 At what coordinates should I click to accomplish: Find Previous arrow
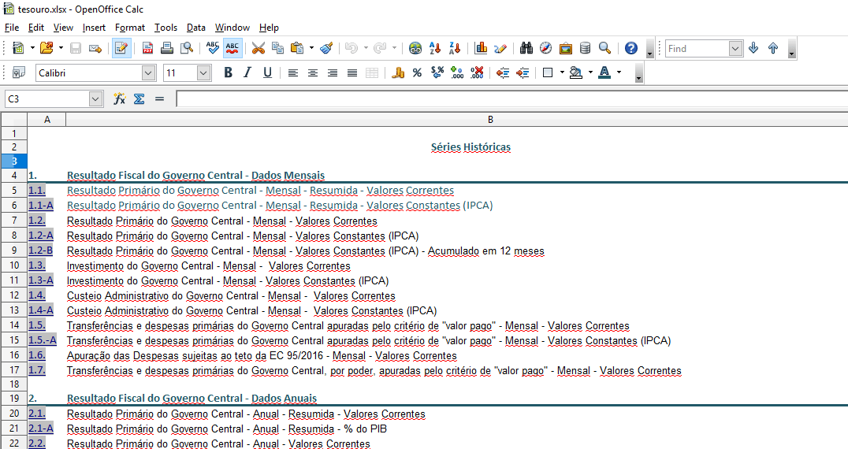click(x=773, y=48)
